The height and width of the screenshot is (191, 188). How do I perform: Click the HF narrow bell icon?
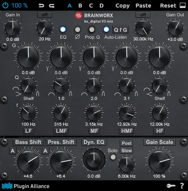[169, 93]
